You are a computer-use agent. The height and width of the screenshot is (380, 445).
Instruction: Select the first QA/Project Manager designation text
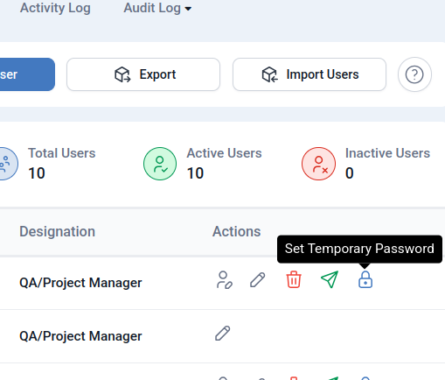[x=80, y=283]
